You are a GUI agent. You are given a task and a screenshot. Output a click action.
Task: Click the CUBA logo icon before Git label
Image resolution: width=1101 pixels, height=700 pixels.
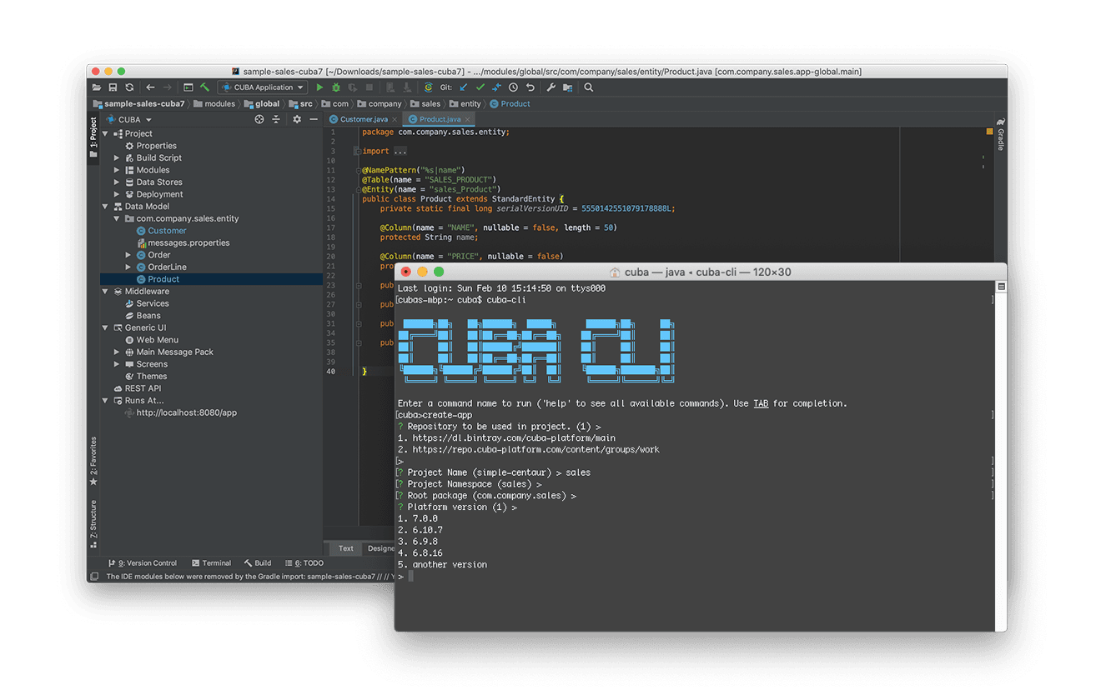(429, 87)
